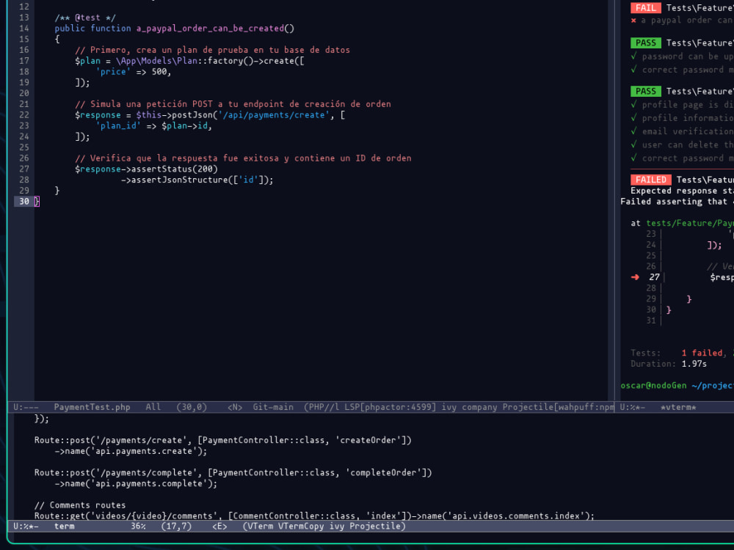Click the 'plan_id' key on line 23

[x=118, y=125]
